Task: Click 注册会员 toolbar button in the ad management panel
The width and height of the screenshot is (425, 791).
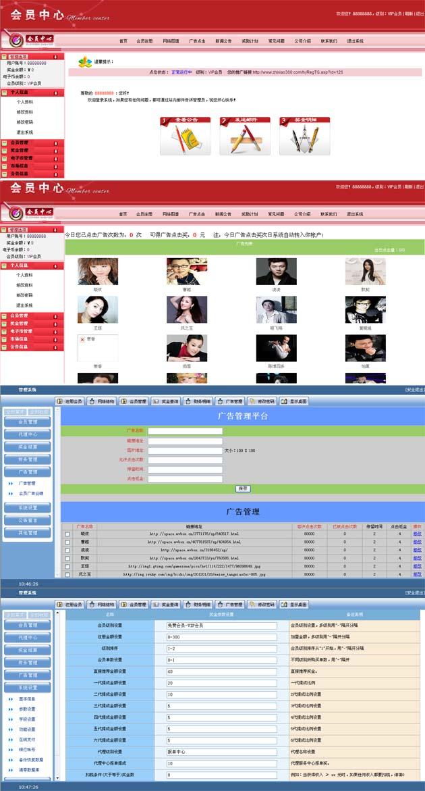Action: point(69,401)
